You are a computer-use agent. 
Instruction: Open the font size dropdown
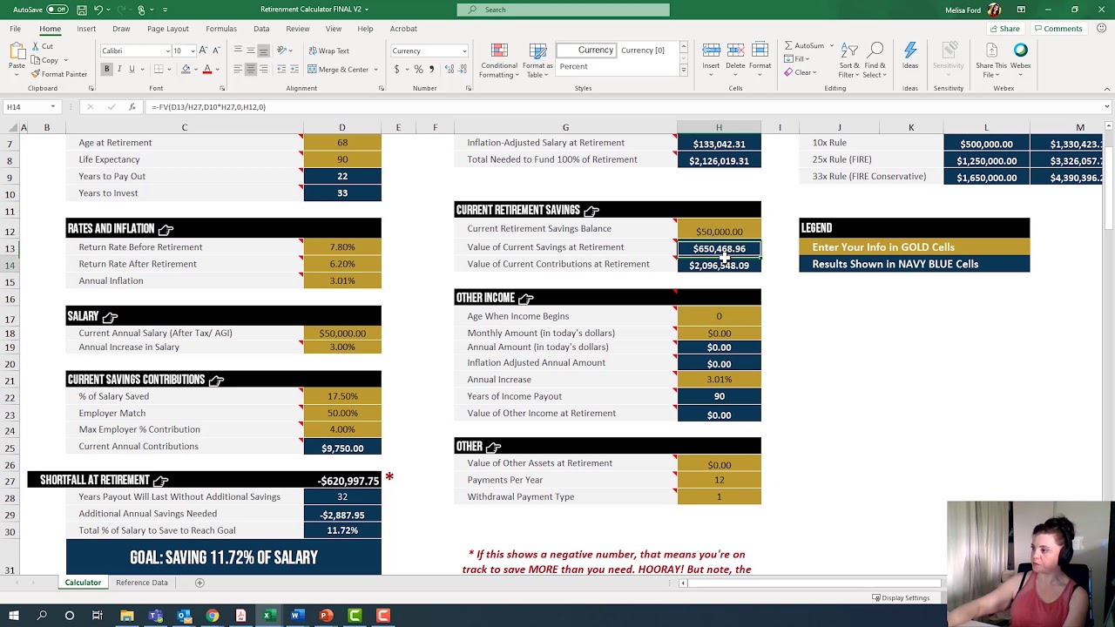193,51
